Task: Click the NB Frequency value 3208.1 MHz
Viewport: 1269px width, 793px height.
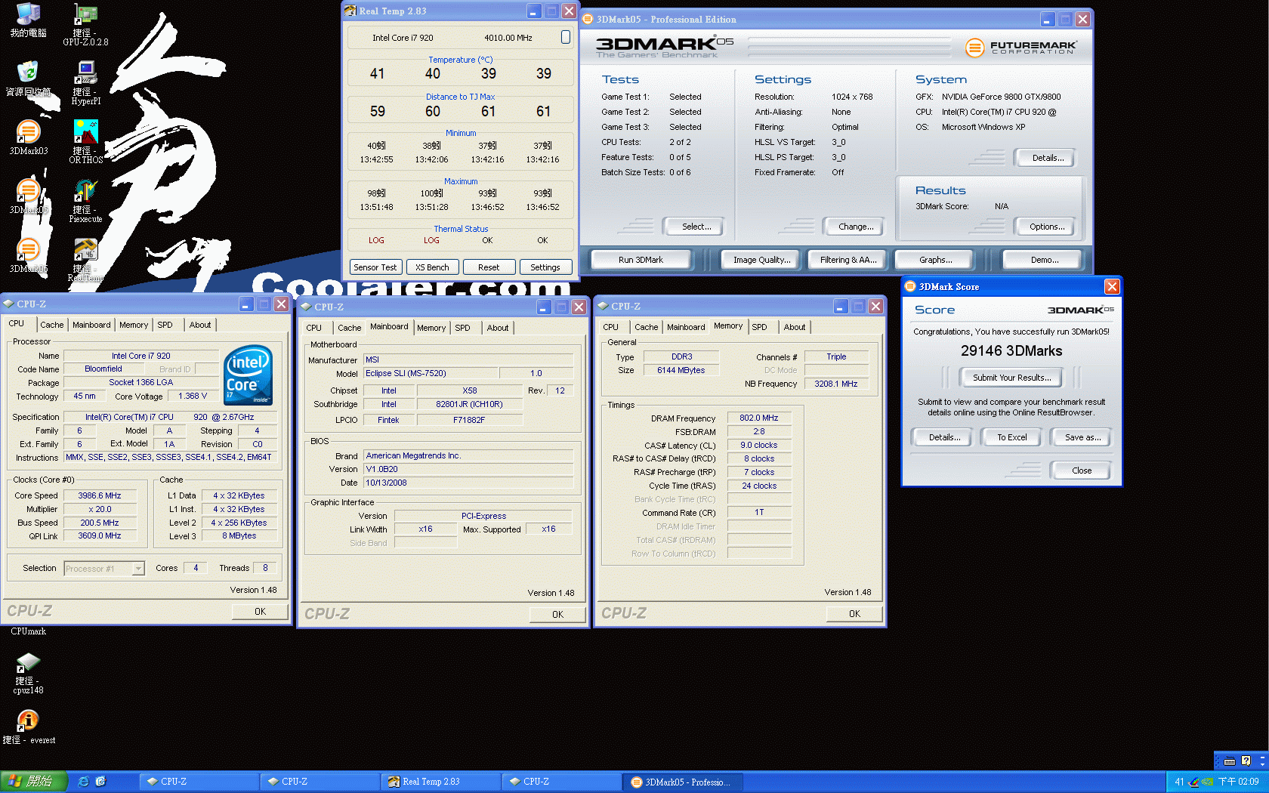Action: click(x=835, y=384)
